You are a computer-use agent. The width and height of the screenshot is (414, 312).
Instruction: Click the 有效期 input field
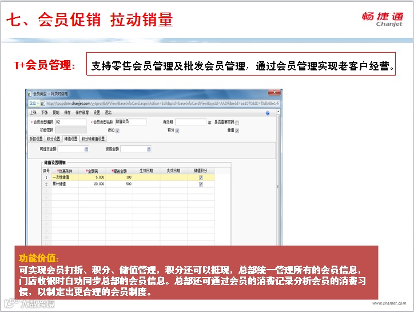pyautogui.click(x=190, y=122)
